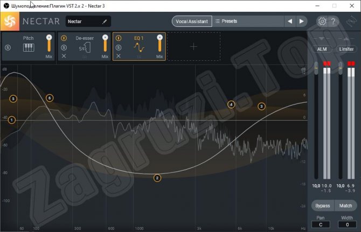
Task: Load the previous preset arrow
Action: point(290,22)
